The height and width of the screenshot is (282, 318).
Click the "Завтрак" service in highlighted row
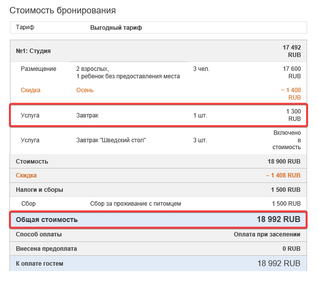87,115
